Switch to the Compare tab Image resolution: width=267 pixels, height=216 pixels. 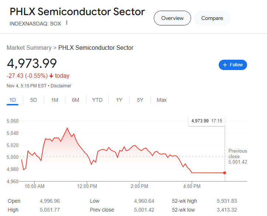[x=212, y=18]
